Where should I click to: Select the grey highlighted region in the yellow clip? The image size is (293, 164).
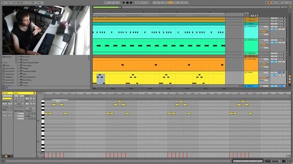[x=101, y=79]
